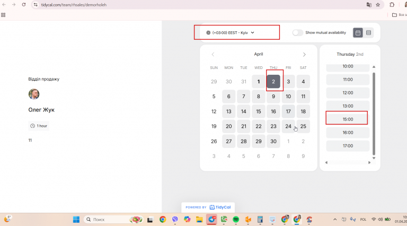407x226 pixels.
Task: Open Windows Start menu
Action: click(x=76, y=220)
